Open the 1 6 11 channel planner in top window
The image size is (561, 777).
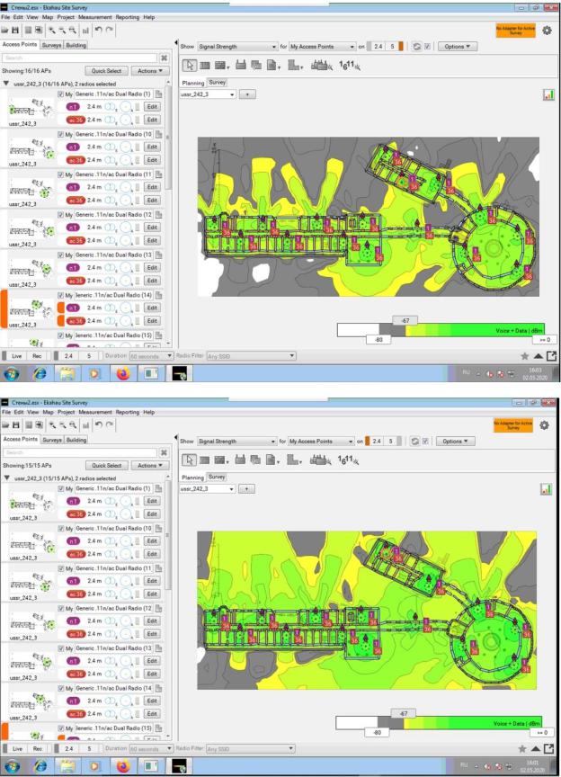coord(350,65)
